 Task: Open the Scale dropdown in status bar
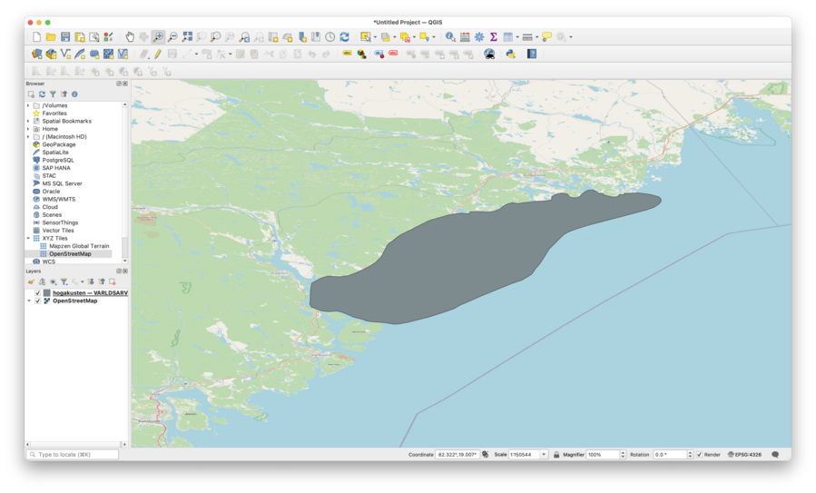click(544, 454)
